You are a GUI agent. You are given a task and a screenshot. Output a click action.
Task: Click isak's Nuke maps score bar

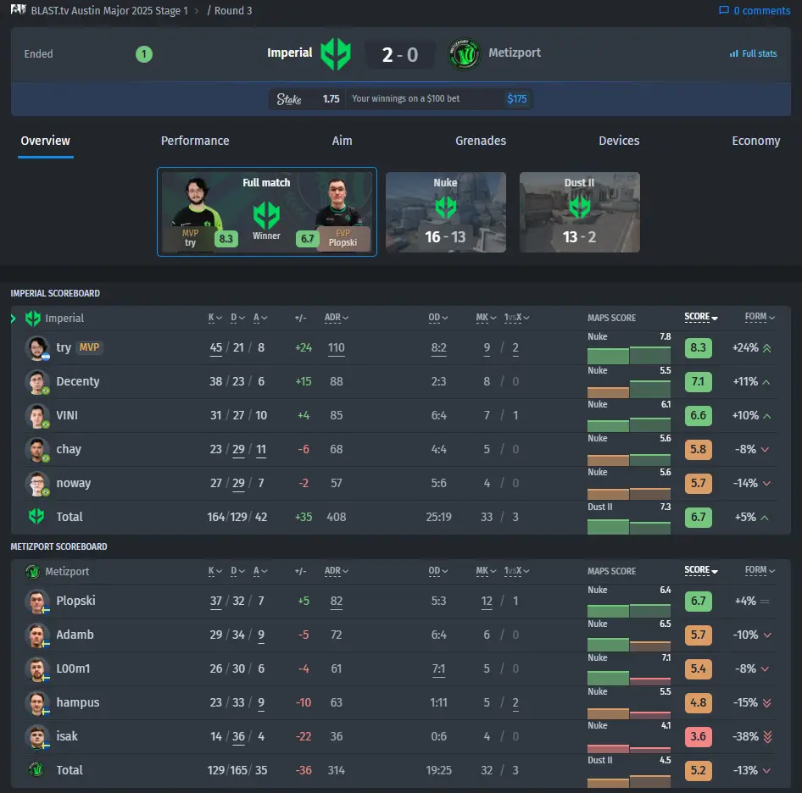pyautogui.click(x=608, y=748)
